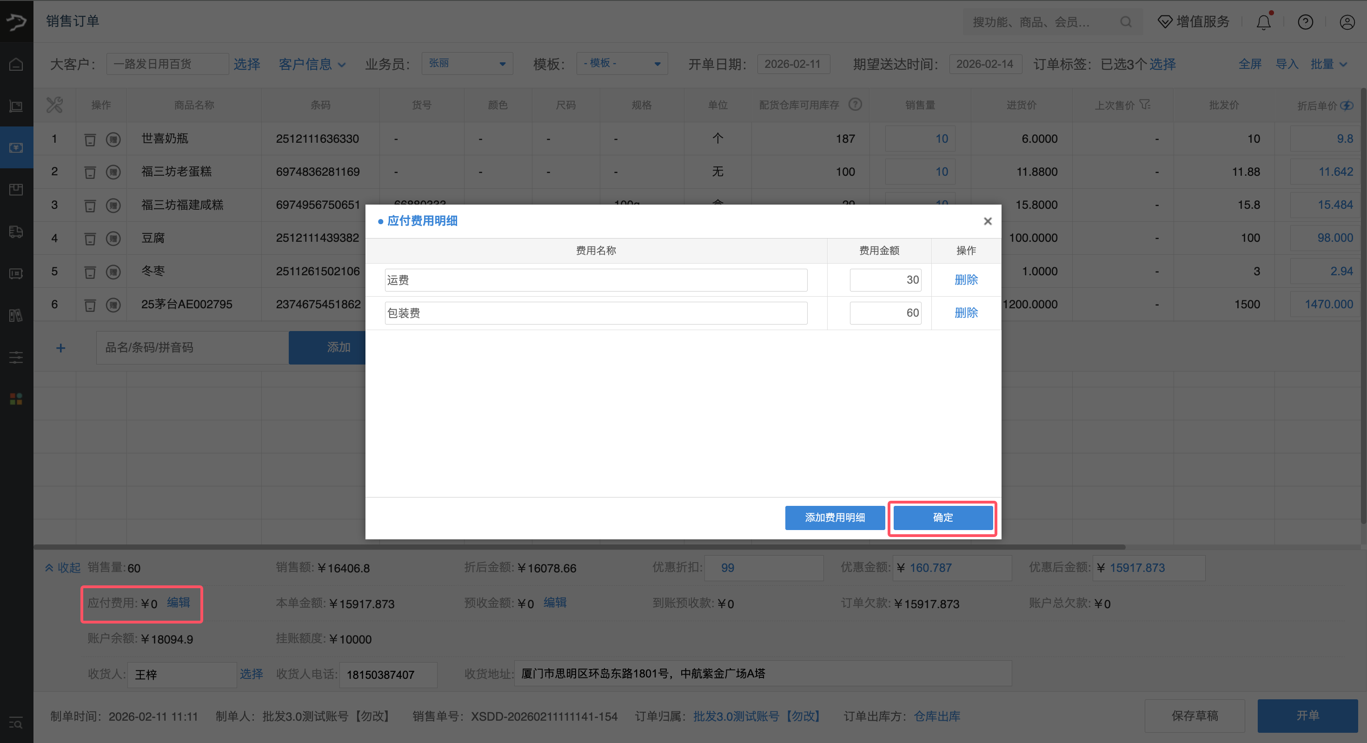Click 确定 to confirm the fees
This screenshot has height=743, width=1367.
[x=942, y=517]
